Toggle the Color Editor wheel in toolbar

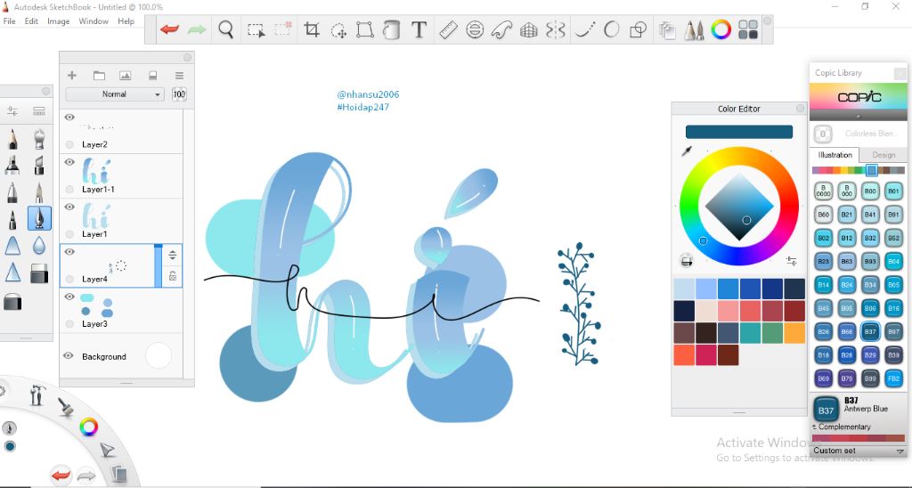pos(721,29)
